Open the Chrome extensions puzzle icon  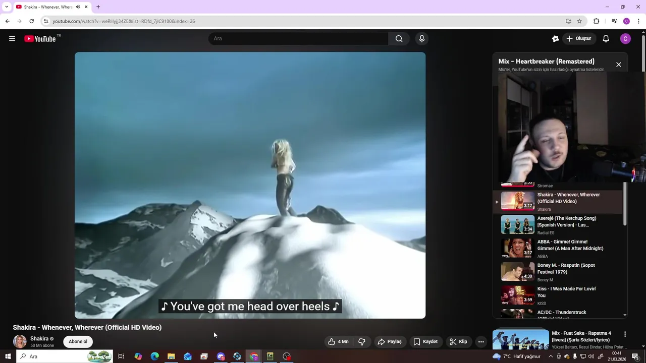(x=597, y=21)
